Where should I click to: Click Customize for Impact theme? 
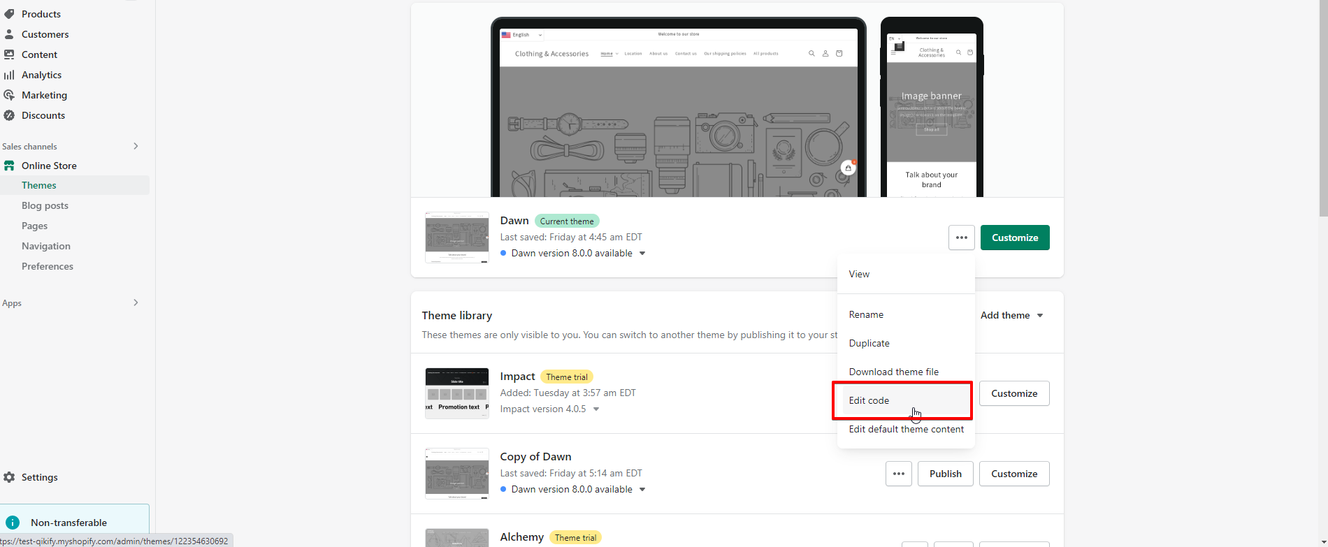[x=1014, y=393]
